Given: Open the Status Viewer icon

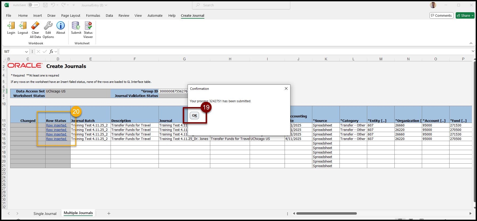Looking at the screenshot, I should coord(88,26).
